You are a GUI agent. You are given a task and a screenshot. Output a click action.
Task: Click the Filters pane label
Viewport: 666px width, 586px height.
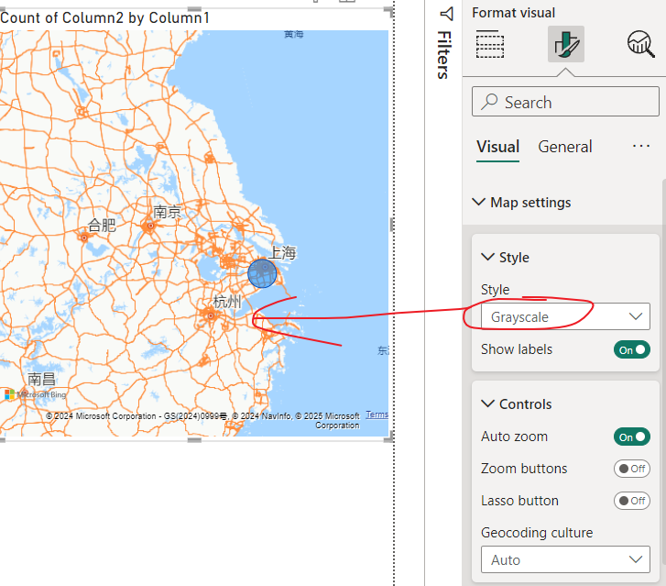[443, 55]
